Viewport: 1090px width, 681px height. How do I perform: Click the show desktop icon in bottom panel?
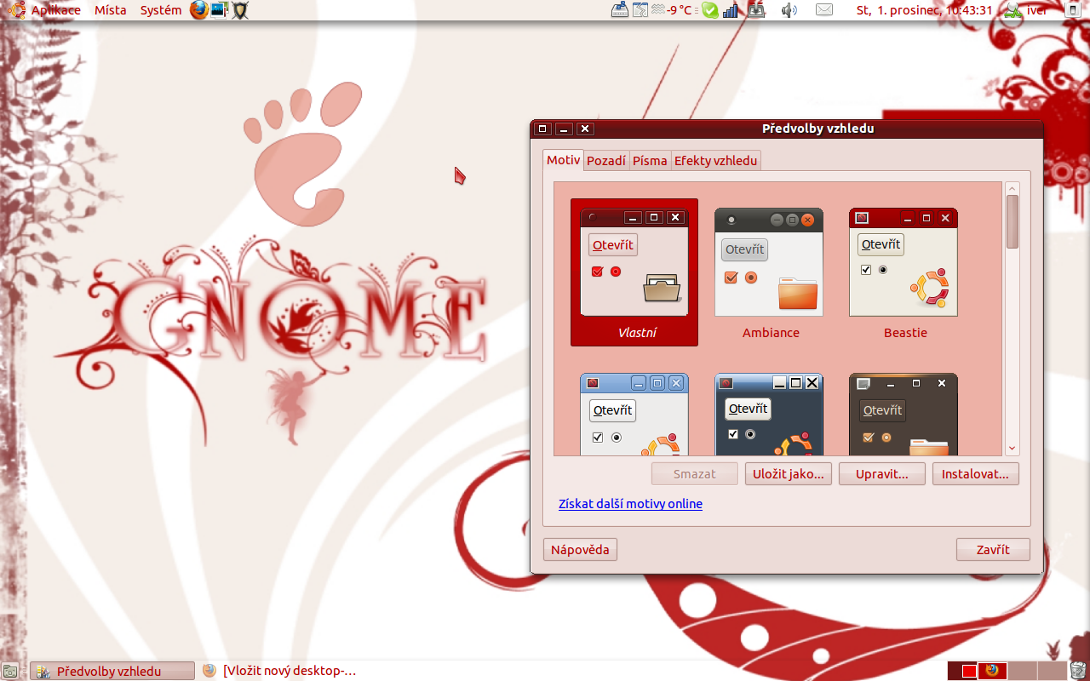click(10, 671)
